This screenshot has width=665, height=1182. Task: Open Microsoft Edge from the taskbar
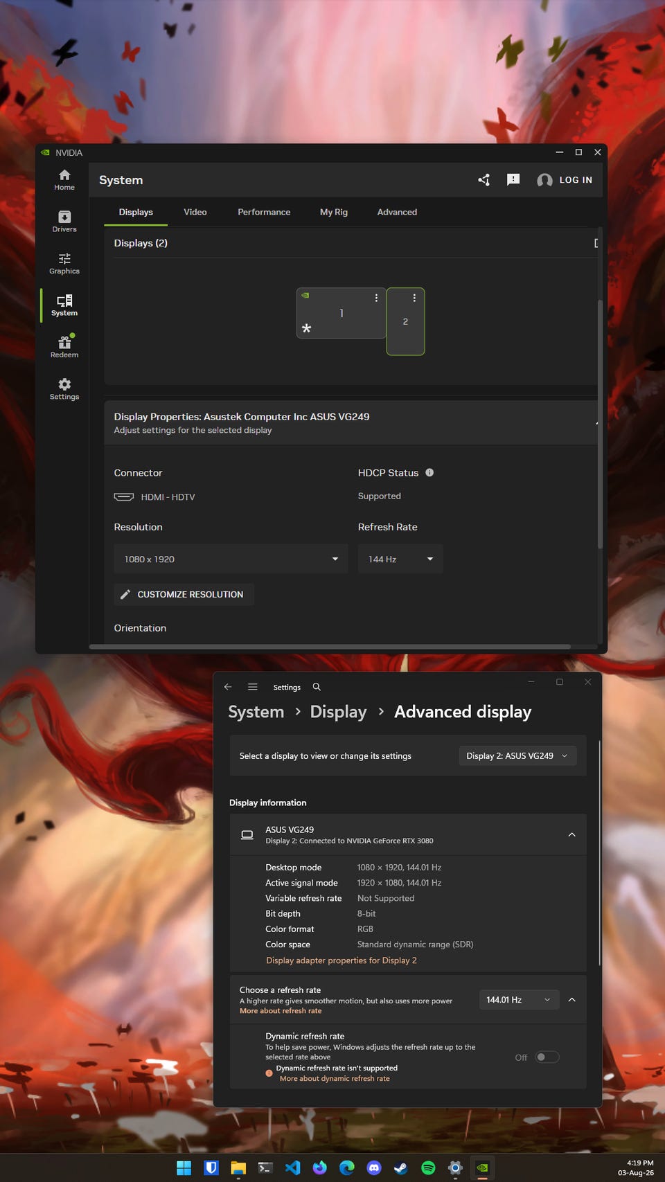point(347,1168)
